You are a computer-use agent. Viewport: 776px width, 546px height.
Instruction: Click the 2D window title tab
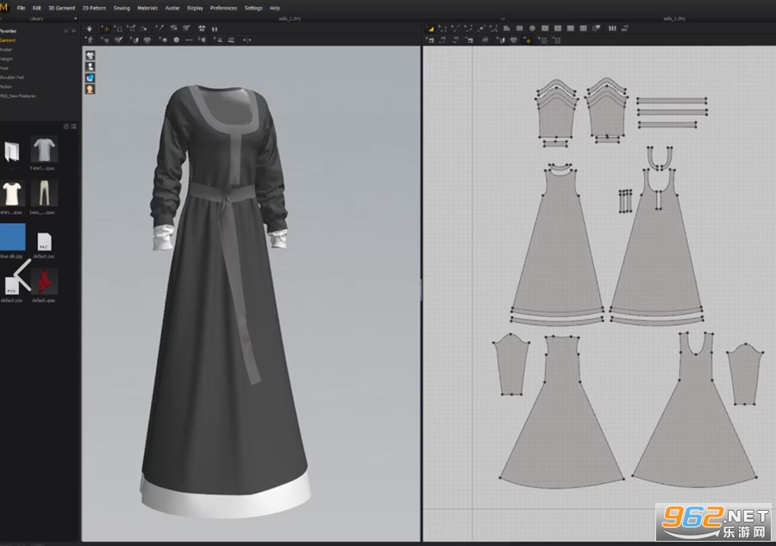pyautogui.click(x=674, y=19)
